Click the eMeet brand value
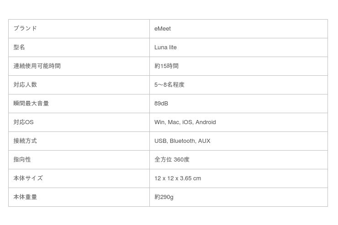 coord(163,29)
